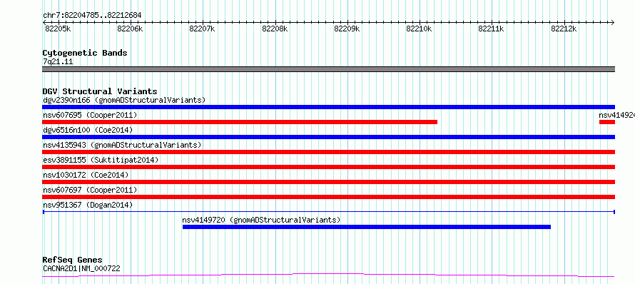This screenshot has height=284, width=635.
Task: Click the 82211k ruler position label
Action: pyautogui.click(x=491, y=29)
